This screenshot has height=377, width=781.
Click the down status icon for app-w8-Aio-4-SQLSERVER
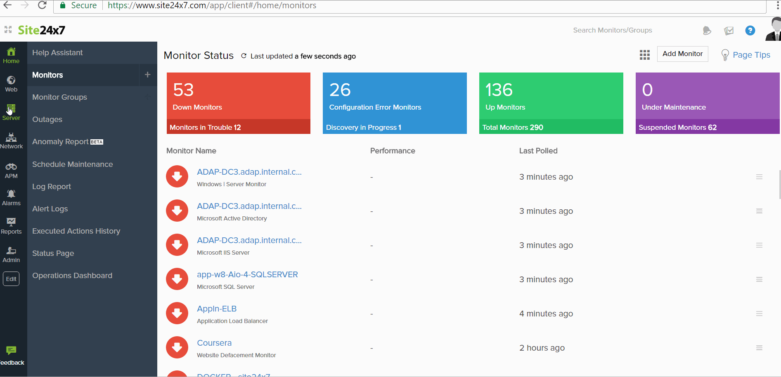(177, 279)
